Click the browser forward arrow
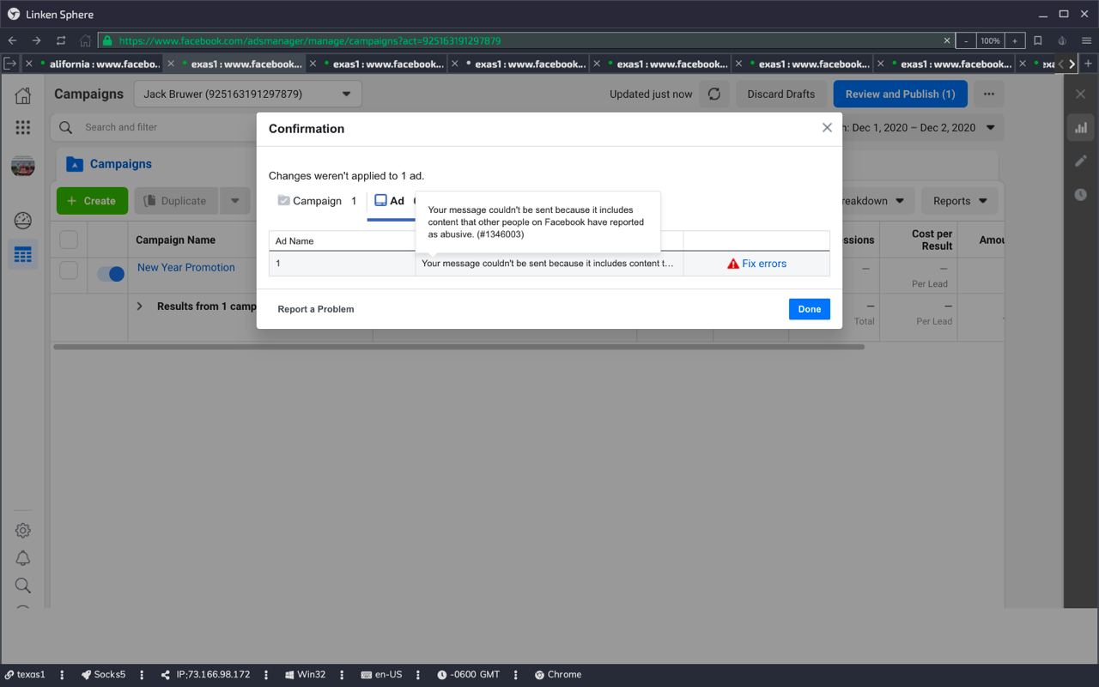 tap(37, 40)
